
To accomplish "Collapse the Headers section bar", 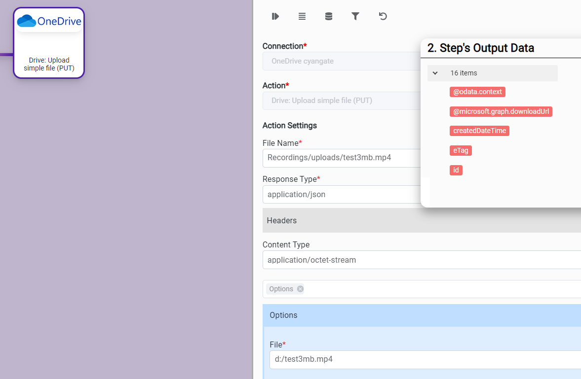I will tap(420, 220).
